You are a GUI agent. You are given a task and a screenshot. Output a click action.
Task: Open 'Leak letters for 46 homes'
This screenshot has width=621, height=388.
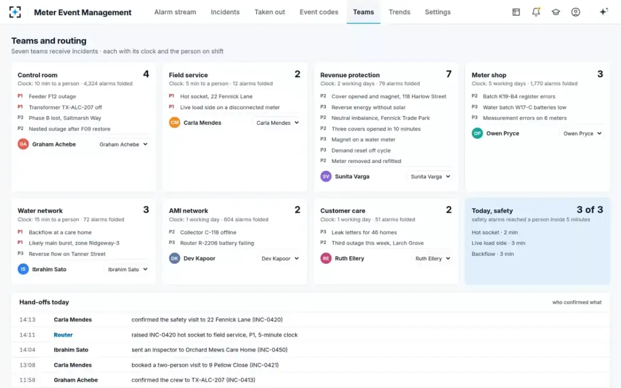(x=364, y=232)
